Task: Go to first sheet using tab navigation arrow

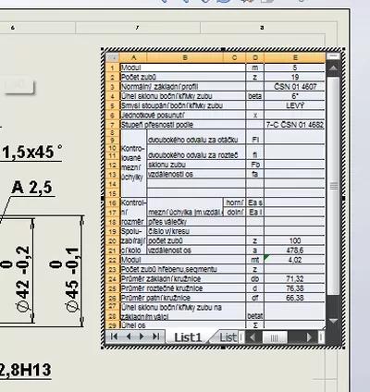Action: coord(114,337)
